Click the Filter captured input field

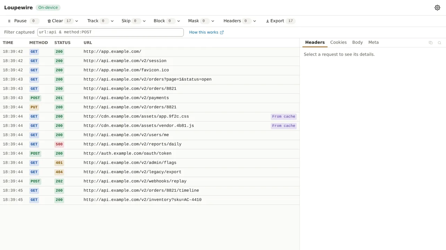pos(110,32)
